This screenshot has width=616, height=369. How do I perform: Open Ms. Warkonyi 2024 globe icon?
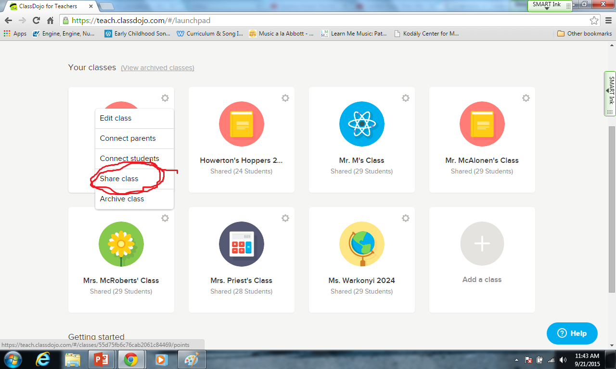coord(362,244)
